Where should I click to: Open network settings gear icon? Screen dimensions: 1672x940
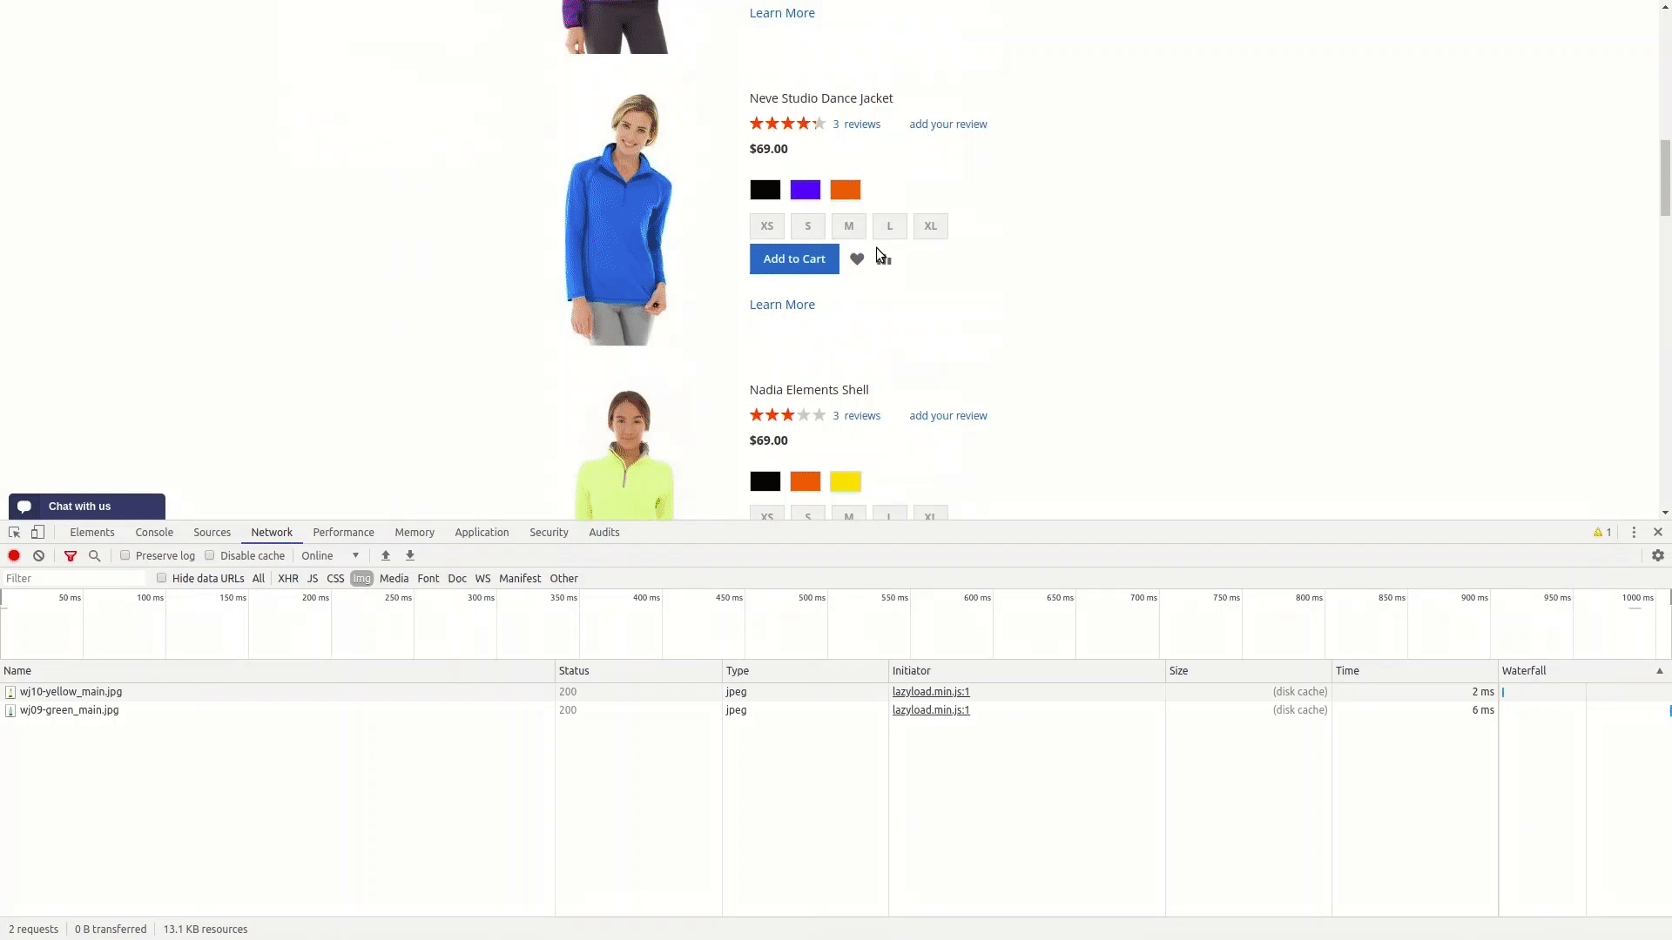click(x=1658, y=555)
